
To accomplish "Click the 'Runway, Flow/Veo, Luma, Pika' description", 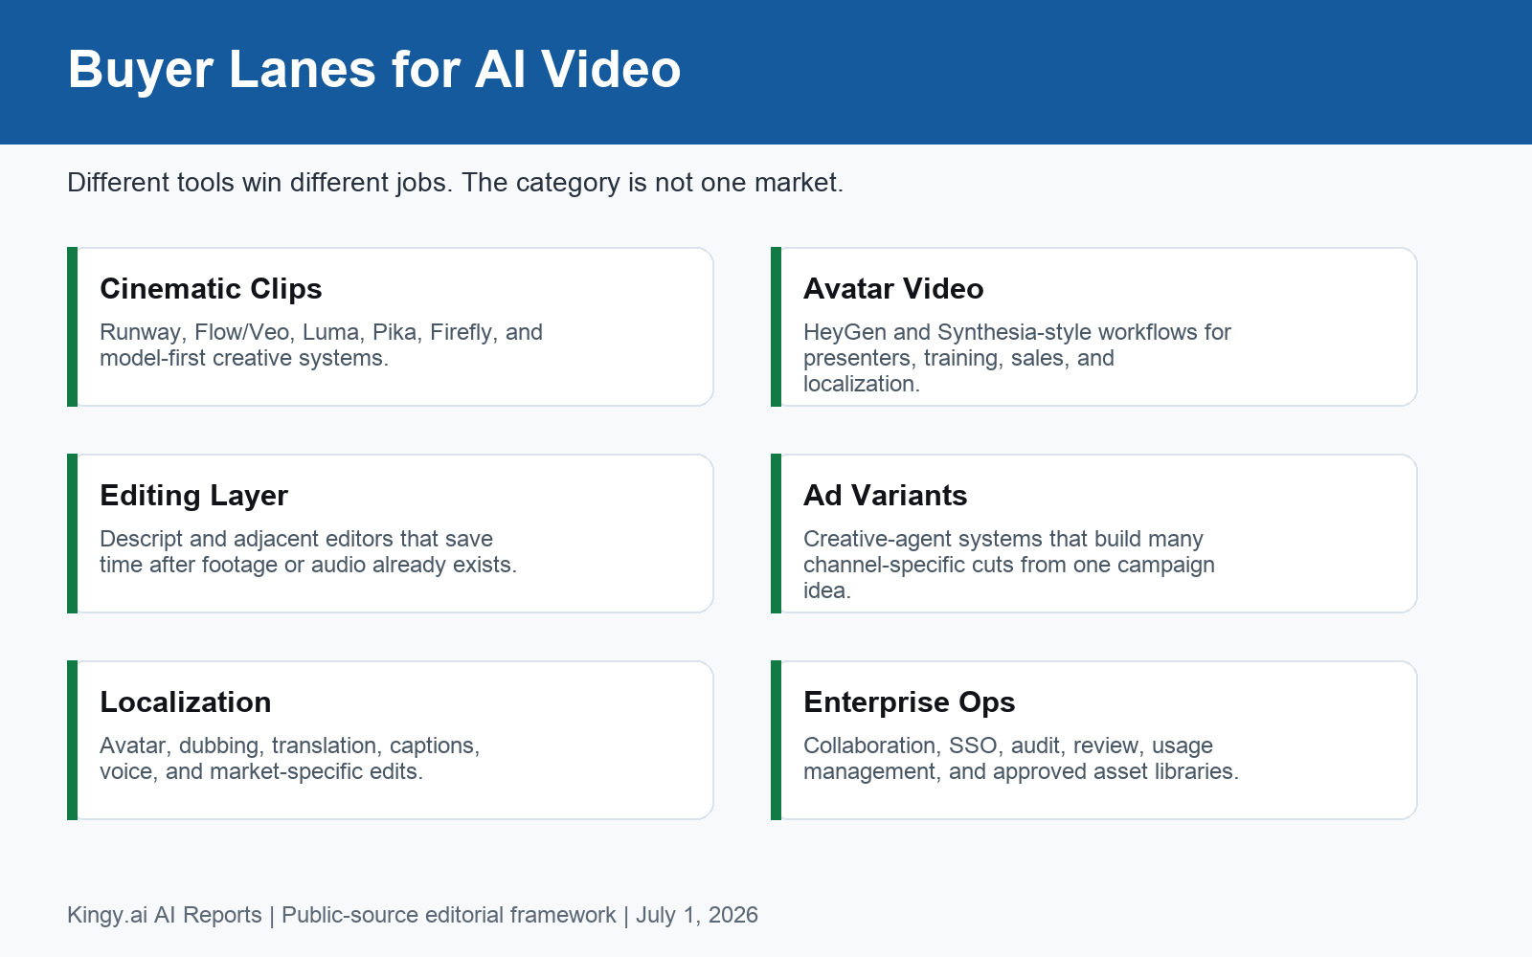I will [x=321, y=345].
